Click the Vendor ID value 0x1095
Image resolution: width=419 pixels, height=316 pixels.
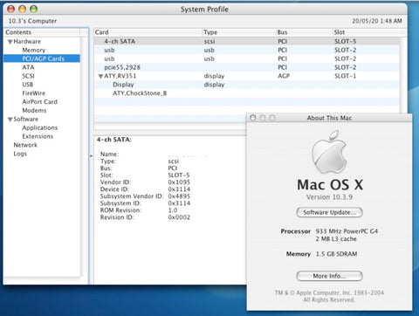pos(179,182)
